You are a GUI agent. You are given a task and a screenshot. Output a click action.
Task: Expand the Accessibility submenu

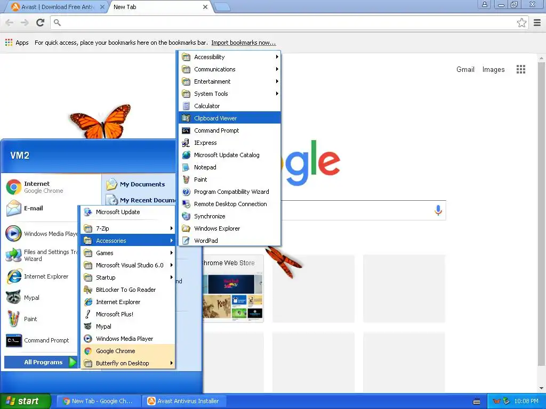229,56
